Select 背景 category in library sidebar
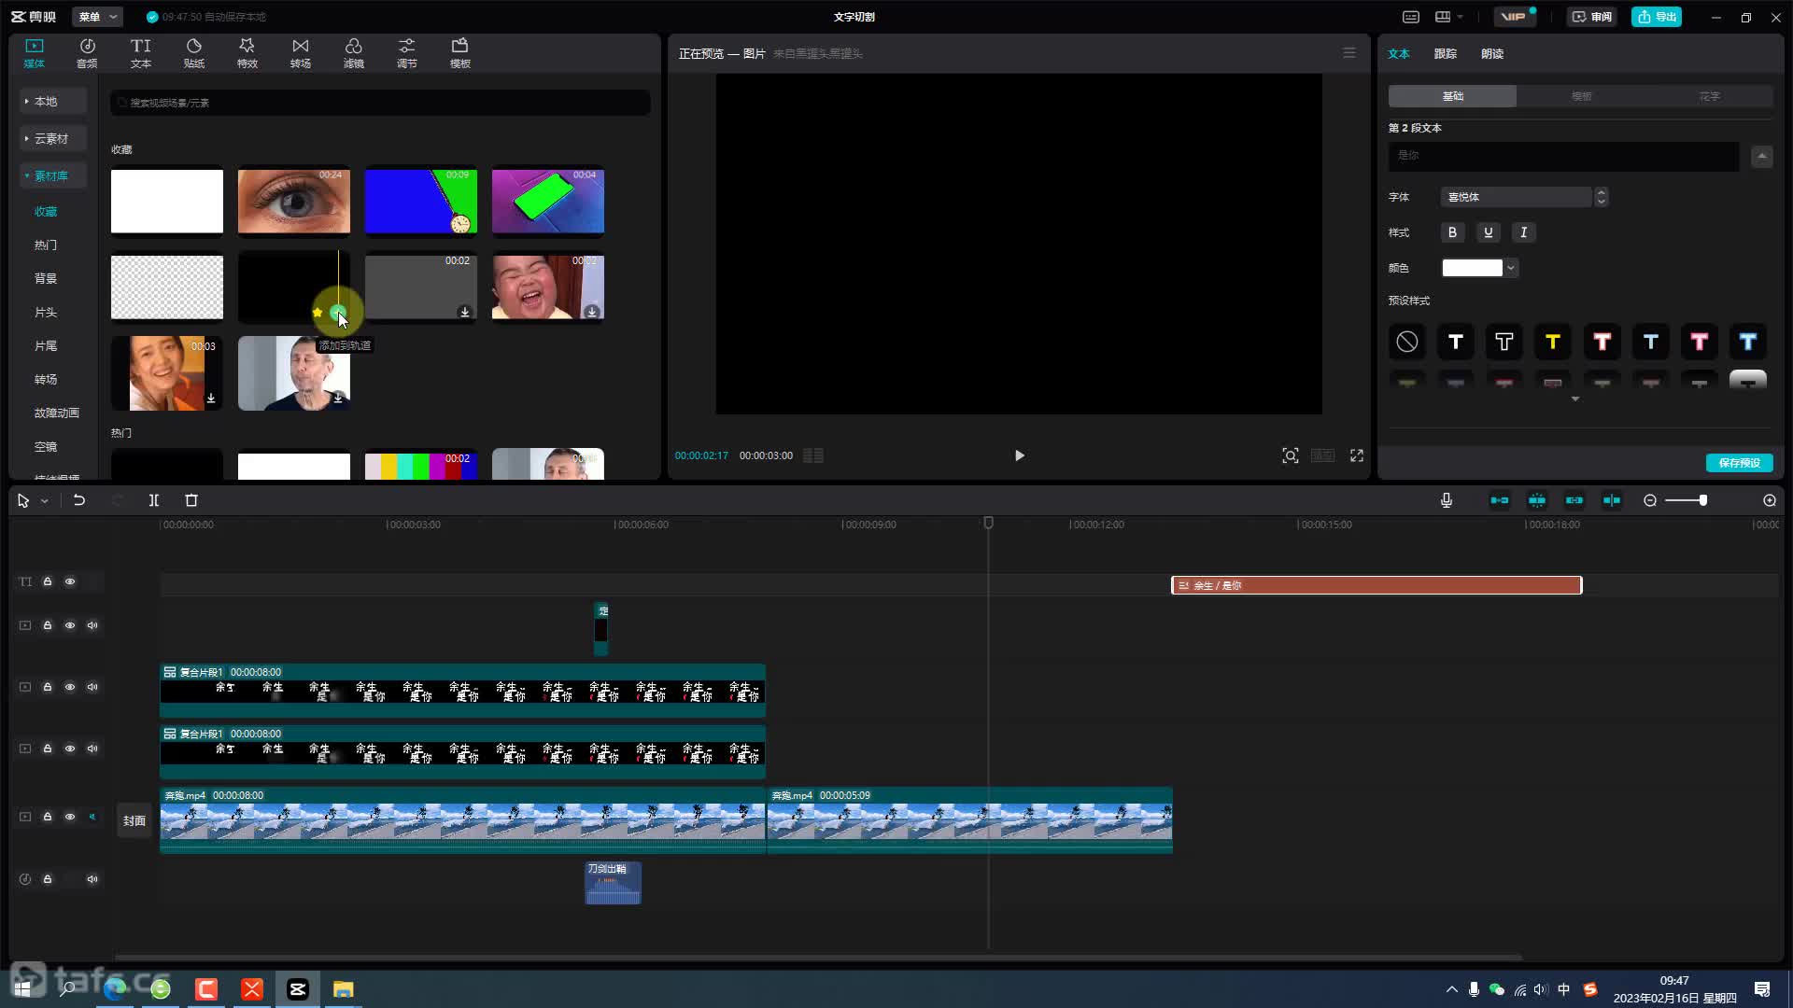Screen dimensions: 1793x1008 (x=46, y=279)
